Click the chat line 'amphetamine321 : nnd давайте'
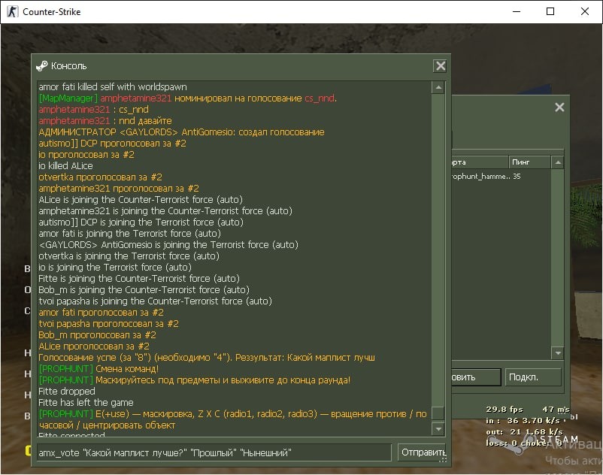Image resolution: width=603 pixels, height=475 pixels. [105, 121]
